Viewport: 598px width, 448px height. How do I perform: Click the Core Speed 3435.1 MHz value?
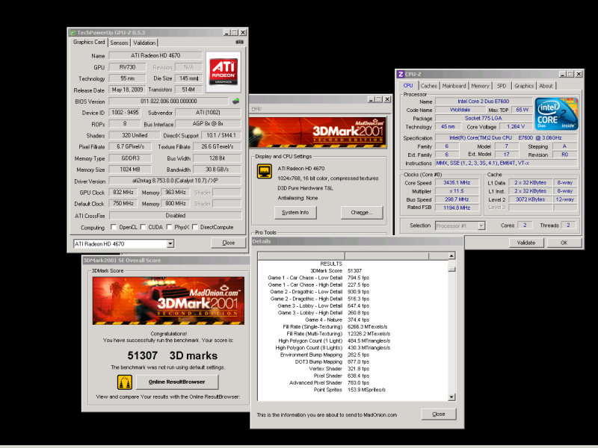tap(457, 183)
